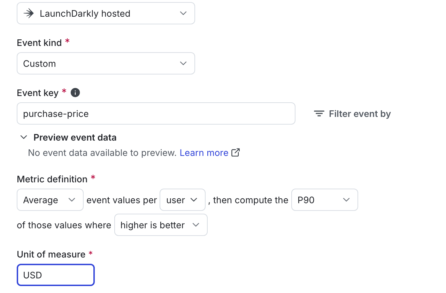Open the LaunchDarkly hosted source dropdown
The height and width of the screenshot is (293, 446).
(x=106, y=13)
